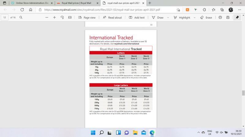Close the Royal Mail prices tab

click(97, 3)
